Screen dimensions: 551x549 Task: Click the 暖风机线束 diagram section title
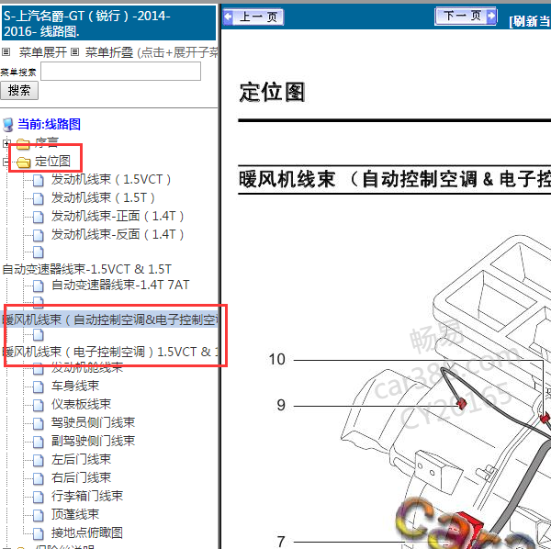coord(394,179)
